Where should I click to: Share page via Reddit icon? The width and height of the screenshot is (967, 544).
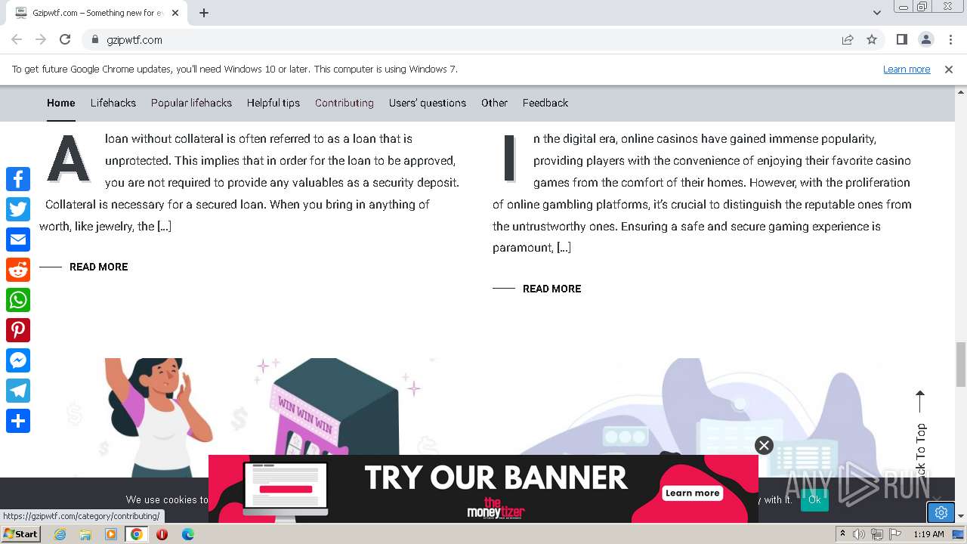[18, 270]
